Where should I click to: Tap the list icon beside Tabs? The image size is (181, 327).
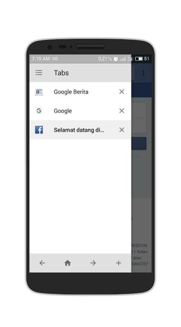[x=39, y=73]
